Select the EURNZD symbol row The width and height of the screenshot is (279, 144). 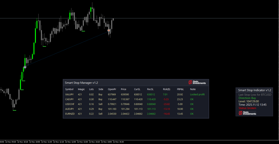pos(136,114)
